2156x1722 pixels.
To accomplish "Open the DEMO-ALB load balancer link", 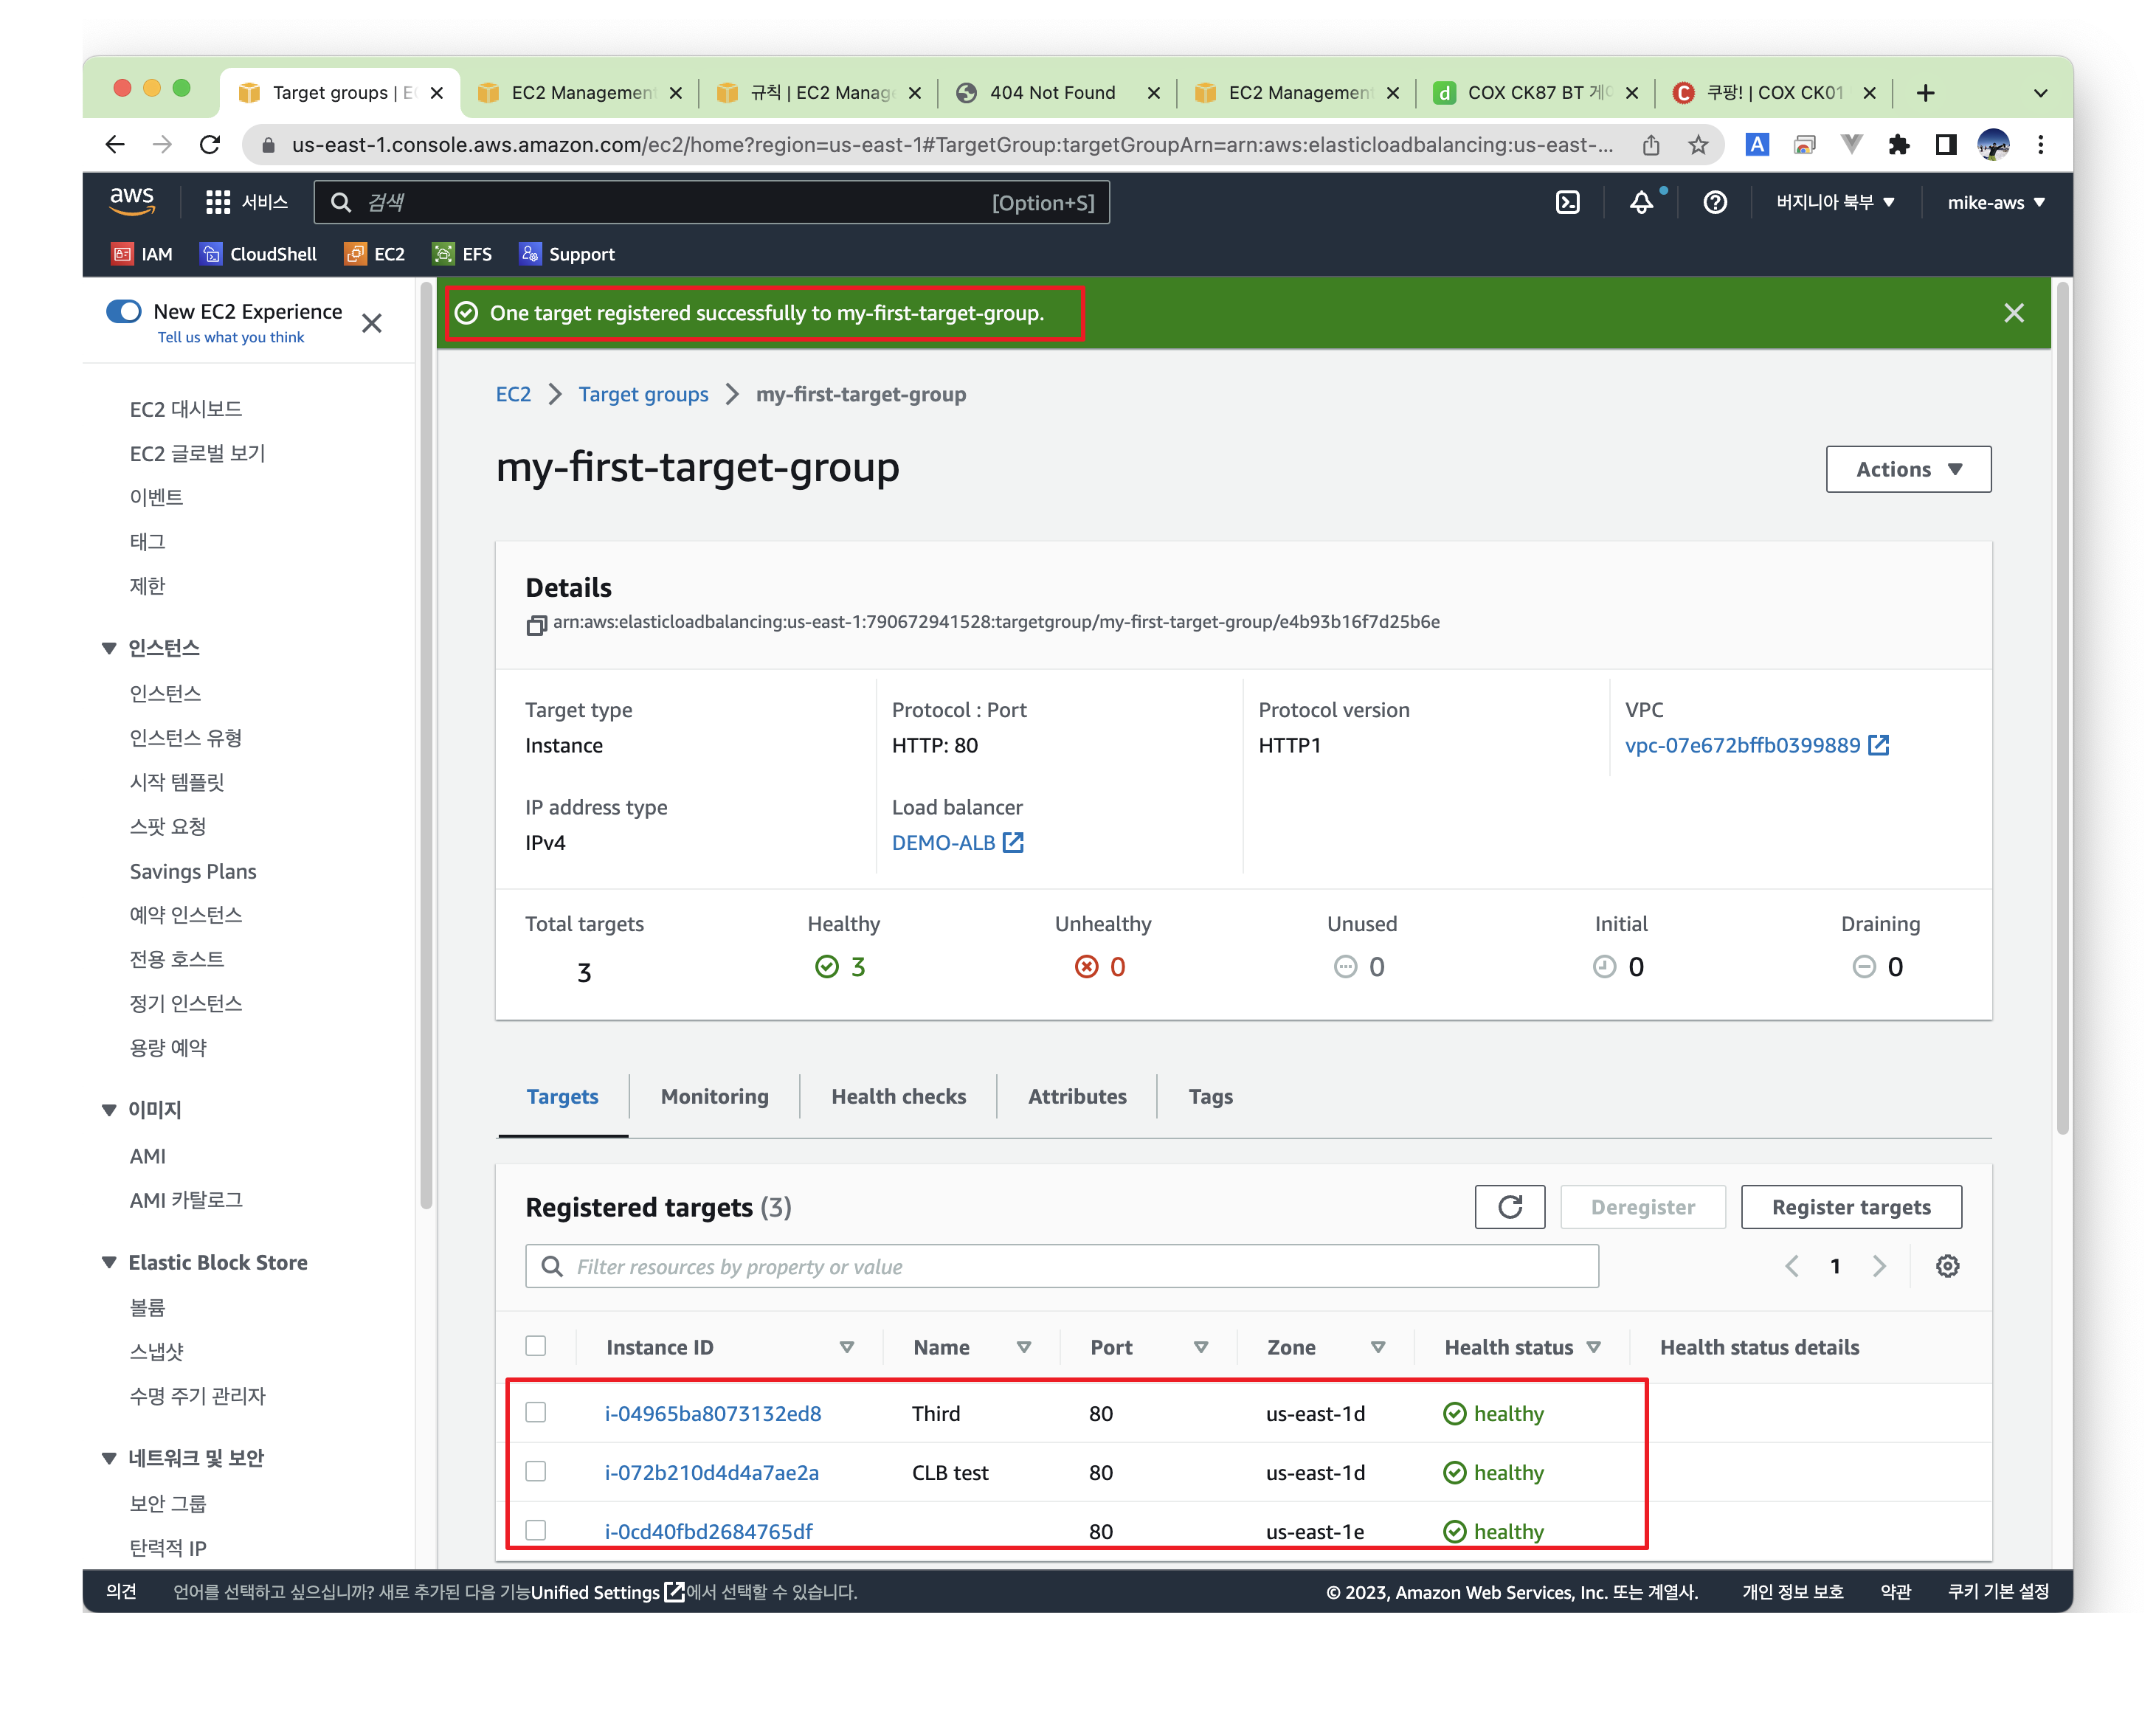I will pyautogui.click(x=956, y=842).
